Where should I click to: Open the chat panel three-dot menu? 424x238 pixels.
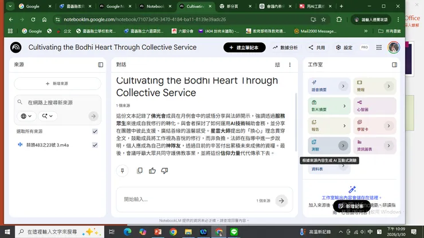pyautogui.click(x=290, y=65)
